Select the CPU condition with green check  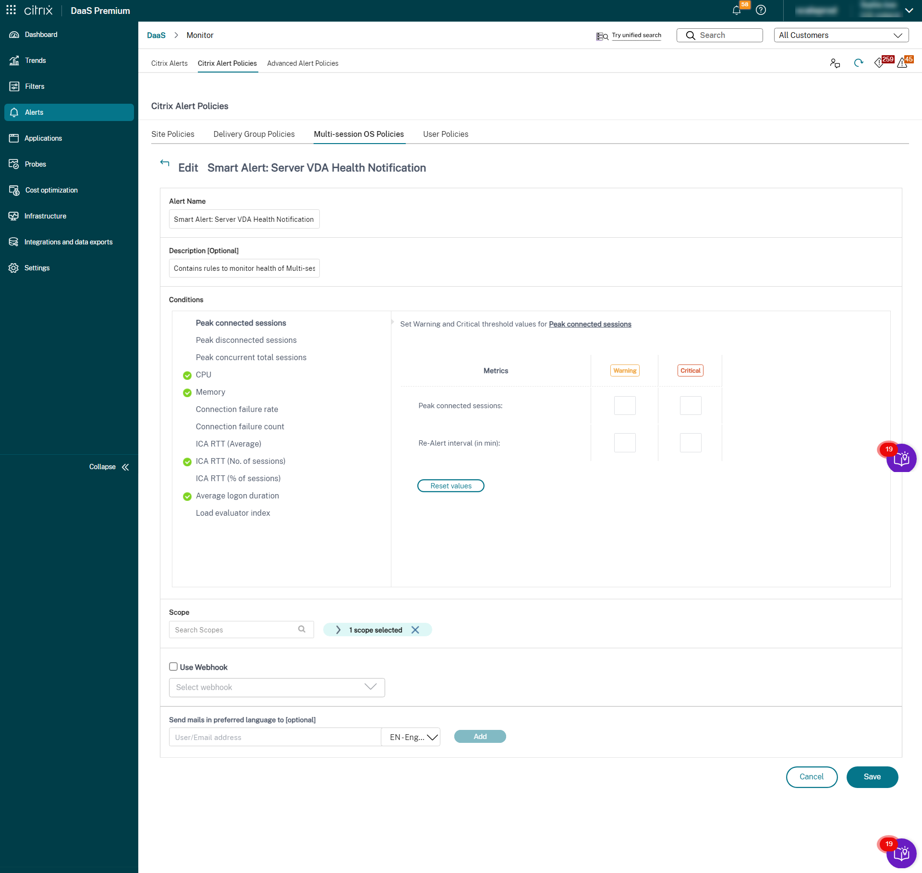[203, 375]
